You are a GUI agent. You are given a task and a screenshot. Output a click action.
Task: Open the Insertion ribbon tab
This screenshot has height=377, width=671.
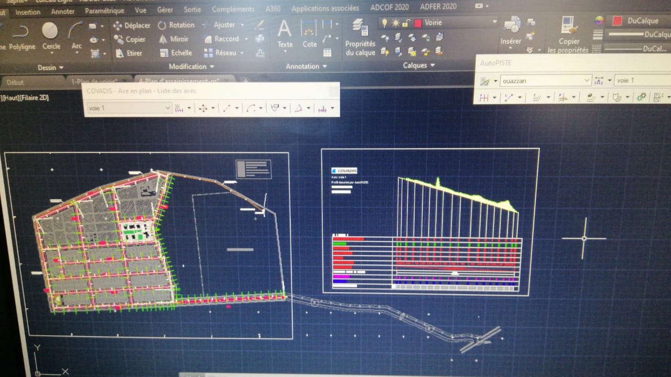(28, 12)
